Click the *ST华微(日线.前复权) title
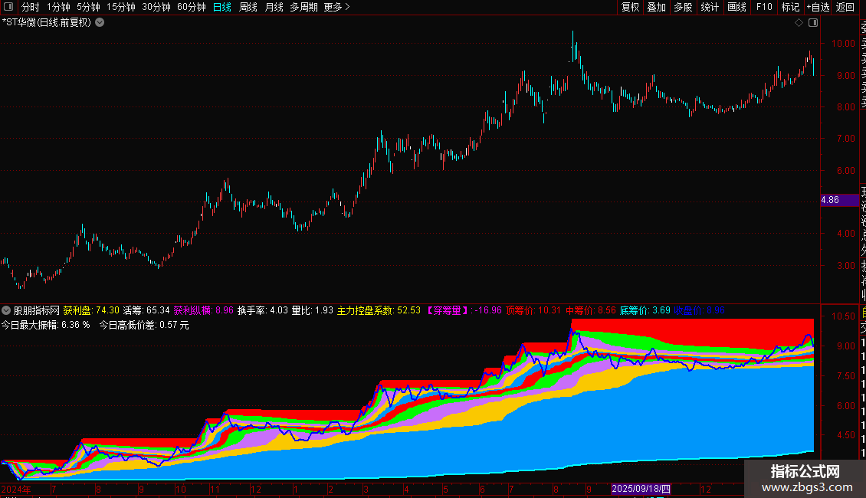Viewport: 866px width, 498px height. click(47, 23)
